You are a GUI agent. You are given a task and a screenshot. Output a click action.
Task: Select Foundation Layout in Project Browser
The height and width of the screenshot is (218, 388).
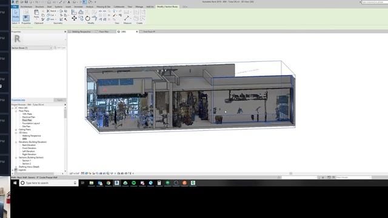tap(31, 124)
